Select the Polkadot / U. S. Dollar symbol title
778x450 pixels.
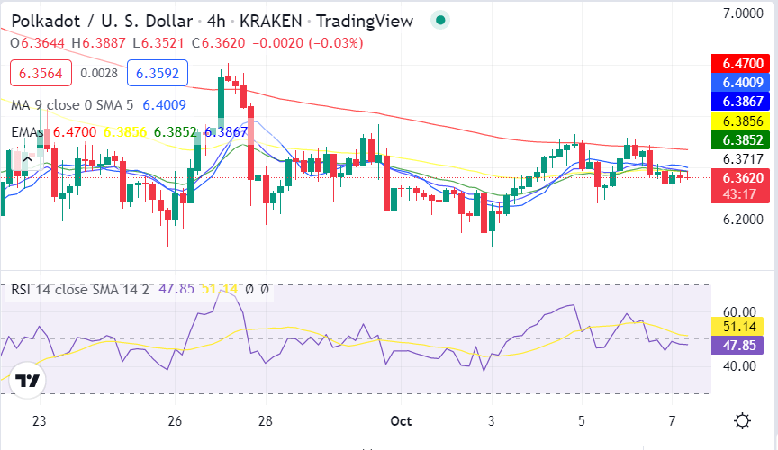coord(102,21)
